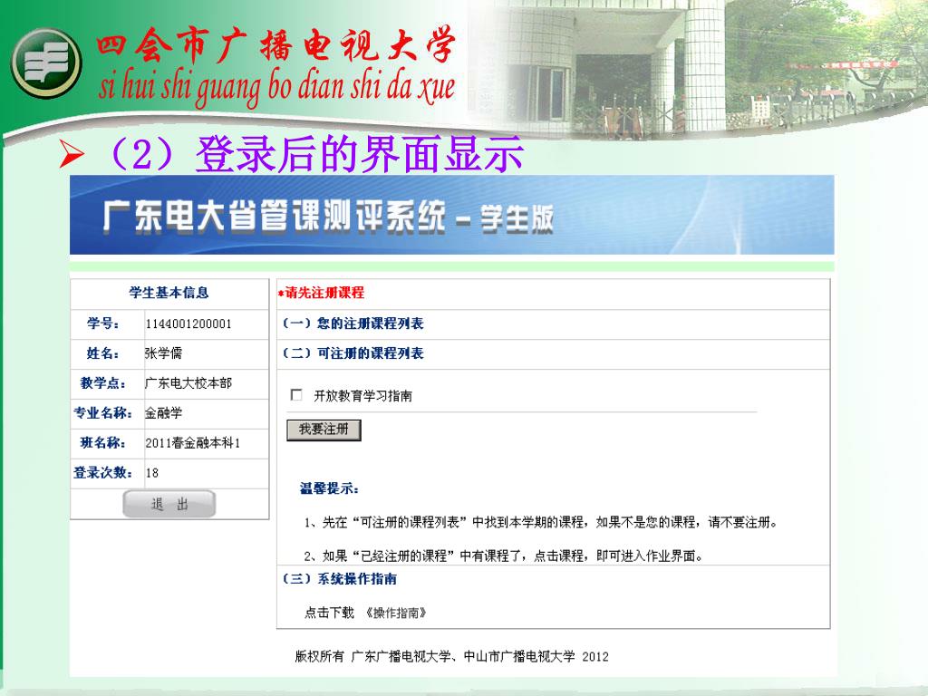Click the slide heading (2) 登录后的界面显示
This screenshot has height=696, width=928.
coord(314,154)
